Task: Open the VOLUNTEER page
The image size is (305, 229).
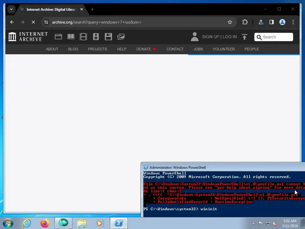Action: tap(224, 49)
